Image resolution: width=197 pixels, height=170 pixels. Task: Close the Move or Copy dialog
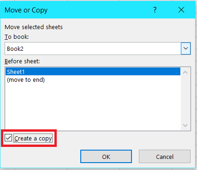(181, 10)
